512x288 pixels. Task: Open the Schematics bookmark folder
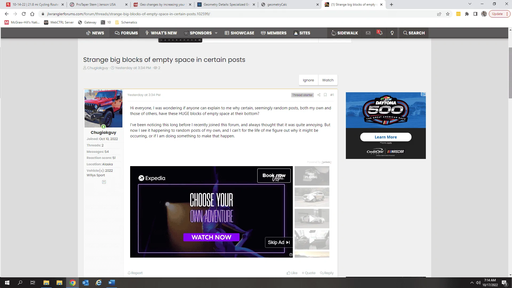[126, 22]
